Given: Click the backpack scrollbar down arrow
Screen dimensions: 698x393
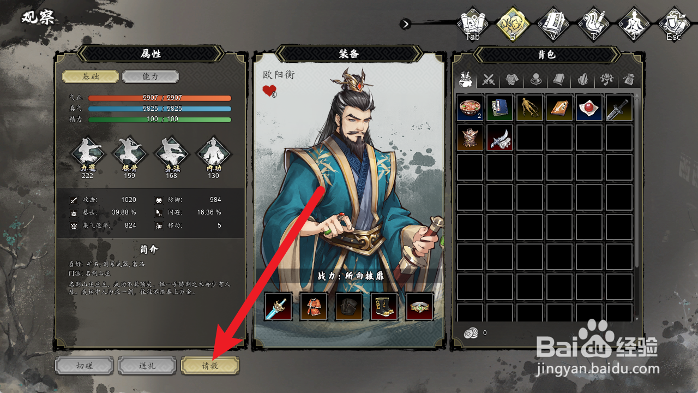Looking at the screenshot, I should pos(636,318).
